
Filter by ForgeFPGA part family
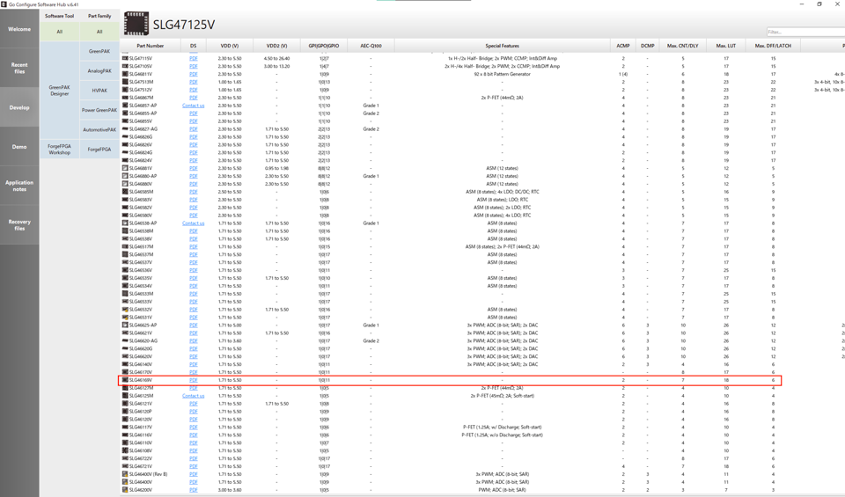[x=99, y=150]
